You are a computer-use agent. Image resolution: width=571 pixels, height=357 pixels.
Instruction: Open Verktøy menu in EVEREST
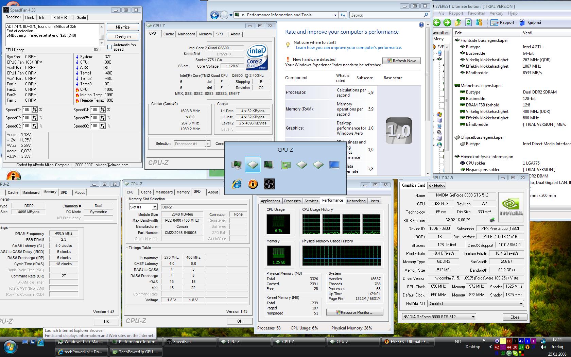pyautogui.click(x=496, y=13)
